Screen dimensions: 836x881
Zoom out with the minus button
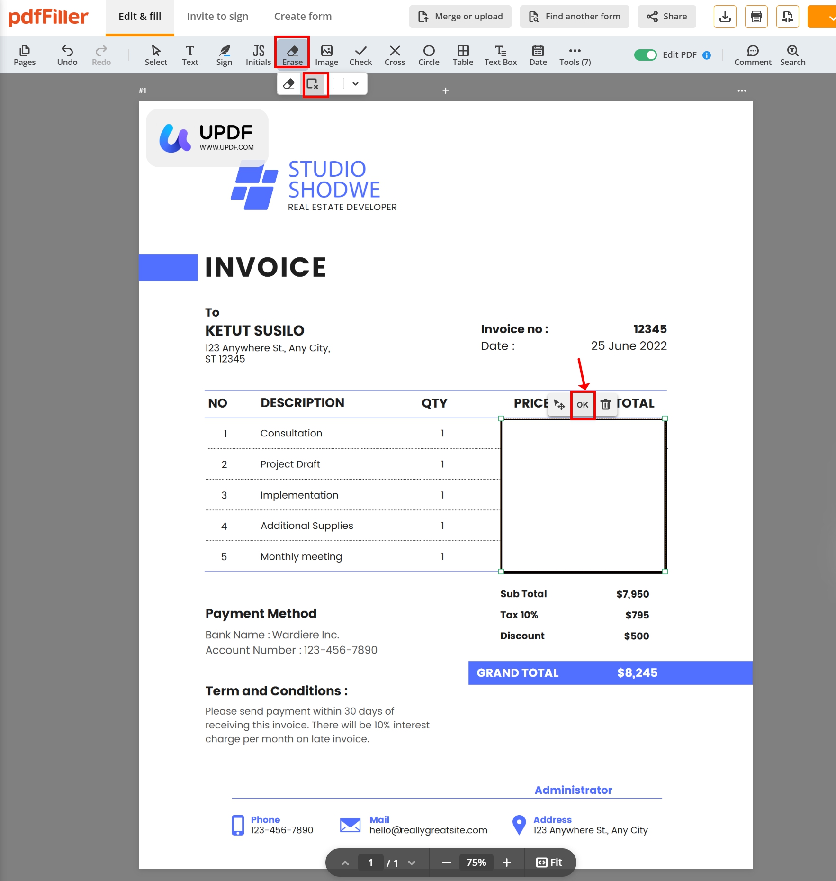(447, 863)
